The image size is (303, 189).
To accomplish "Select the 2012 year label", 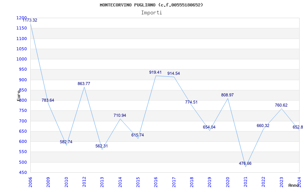I will (84, 182).
